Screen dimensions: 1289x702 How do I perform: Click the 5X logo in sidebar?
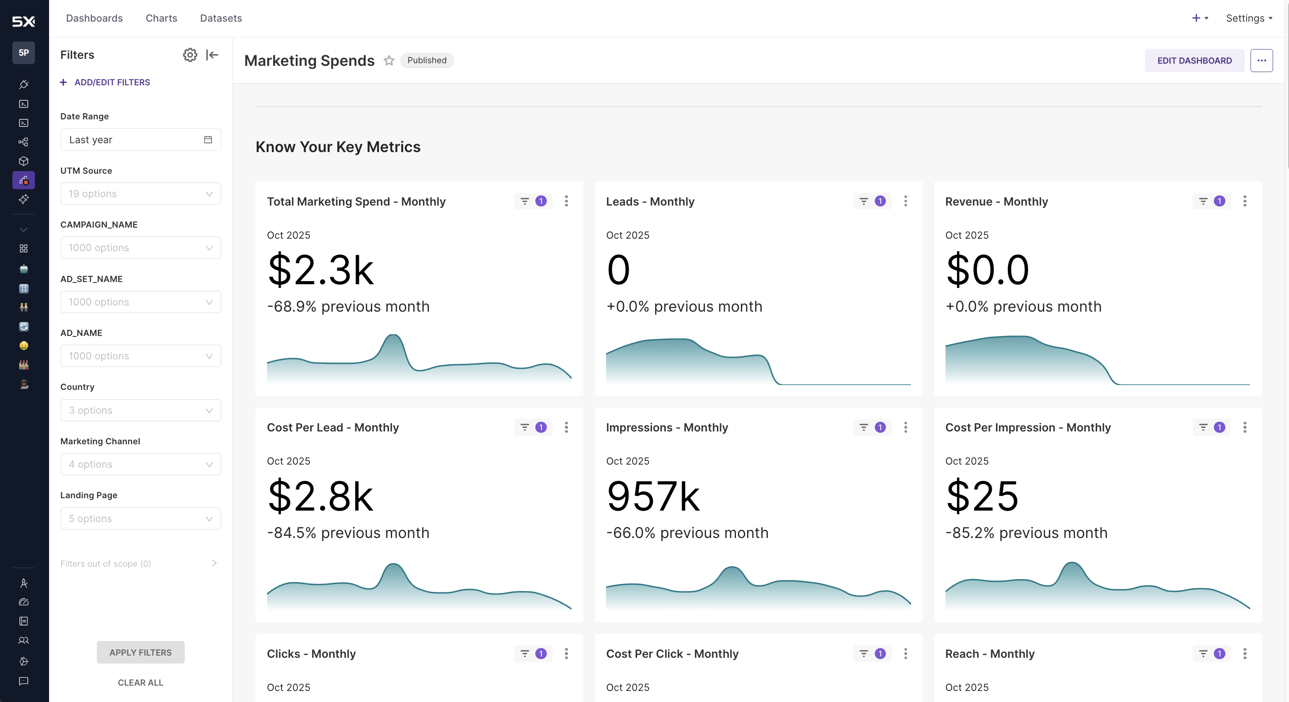coord(23,21)
